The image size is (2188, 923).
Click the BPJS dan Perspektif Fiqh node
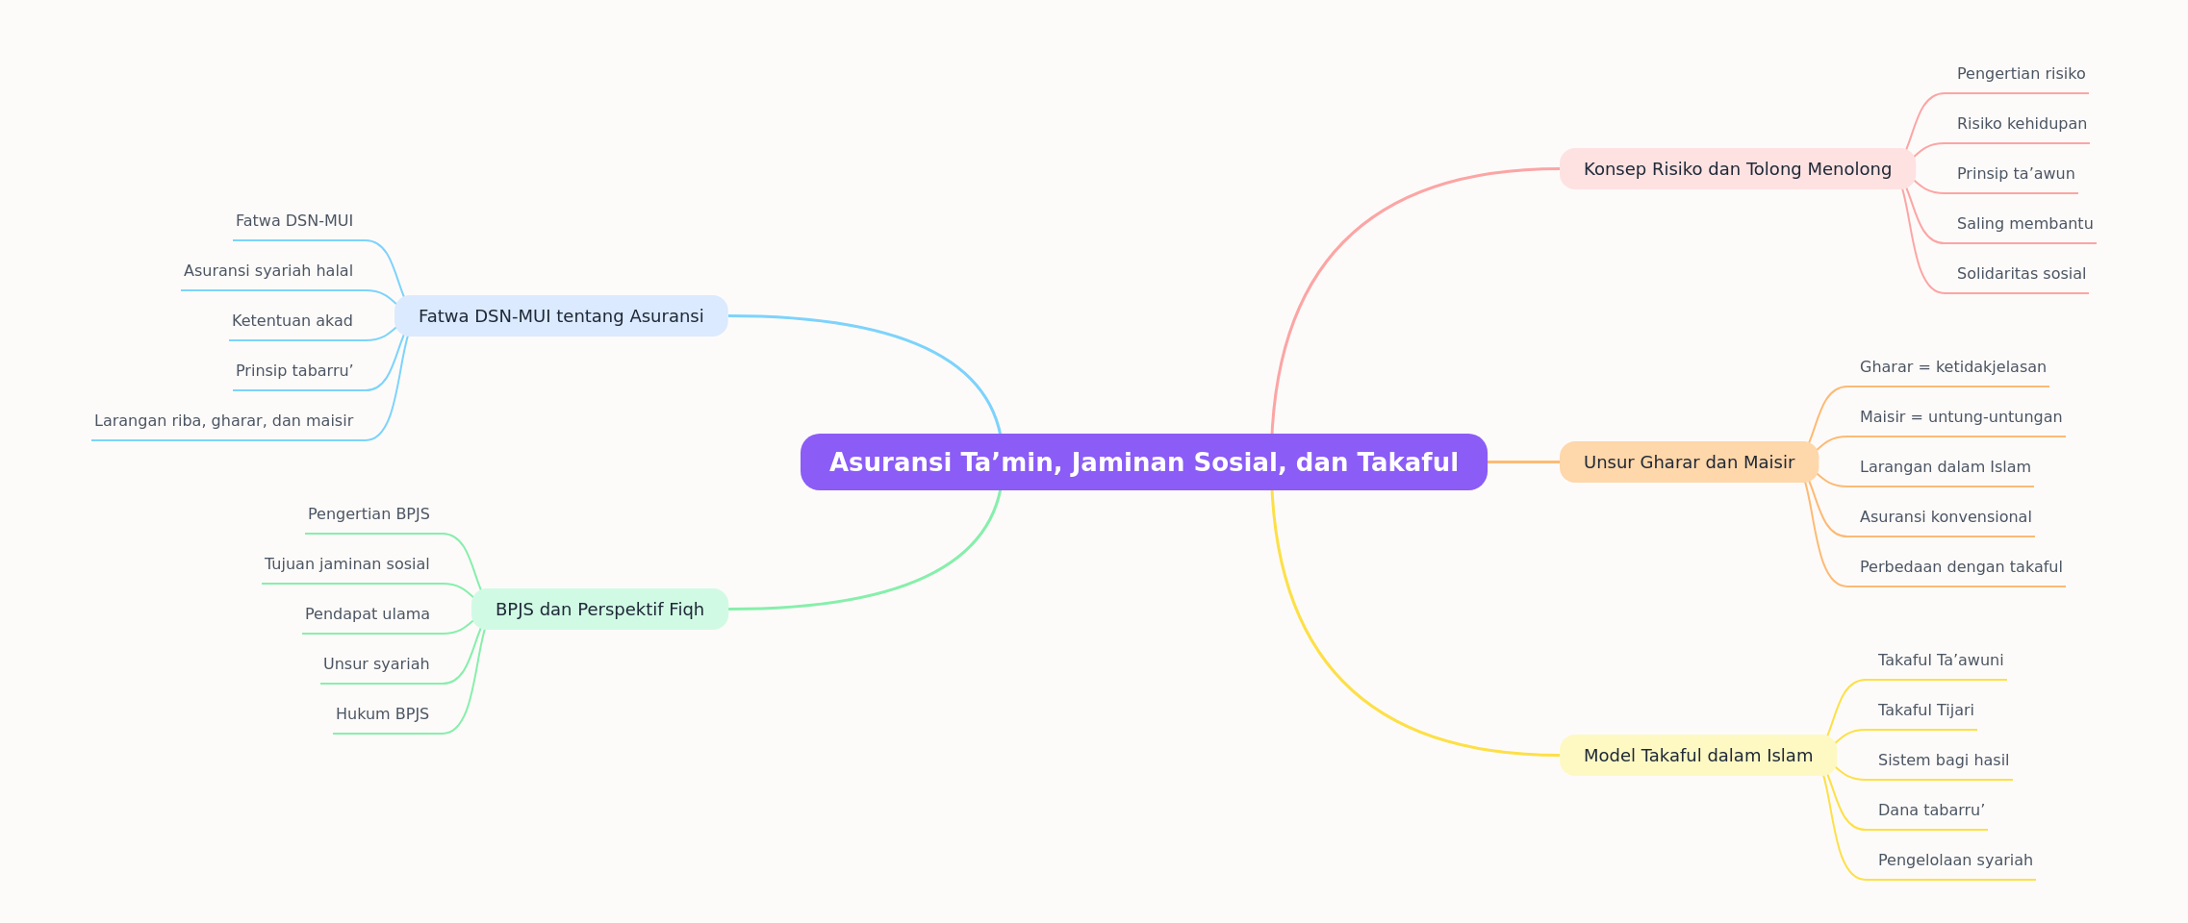tap(599, 610)
